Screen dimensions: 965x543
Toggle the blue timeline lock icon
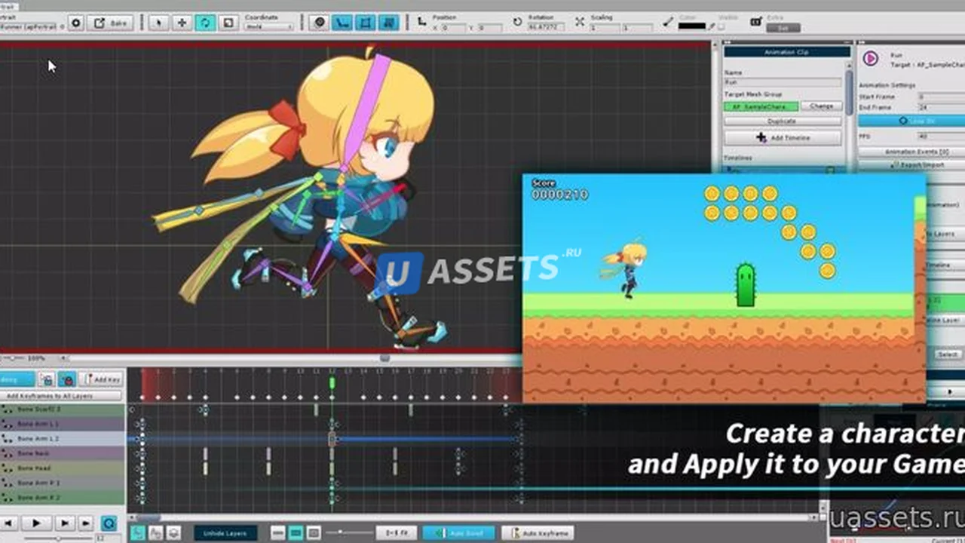pos(66,379)
